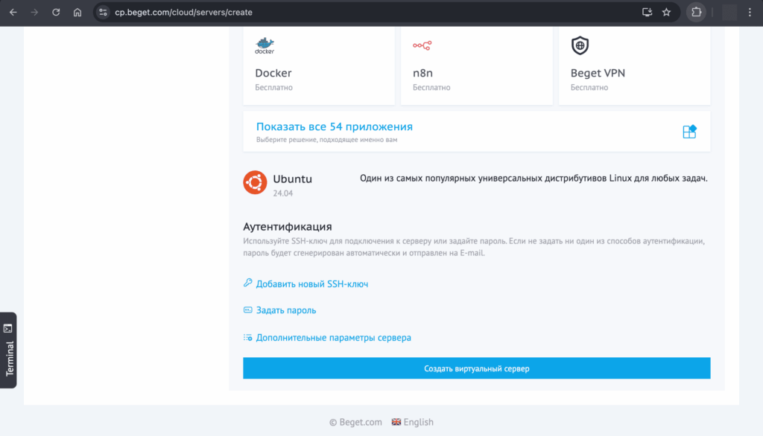Image resolution: width=763 pixels, height=436 pixels.
Task: Open the Terminal side panel tab
Action: (8, 350)
